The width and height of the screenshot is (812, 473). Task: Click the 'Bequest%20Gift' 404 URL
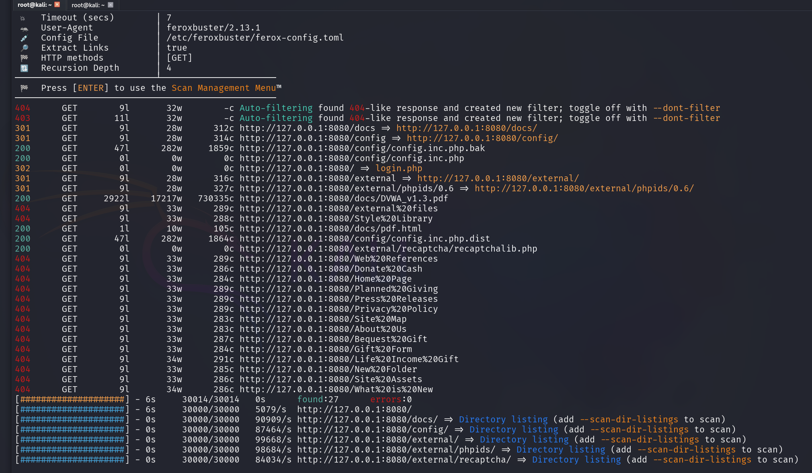pos(333,339)
